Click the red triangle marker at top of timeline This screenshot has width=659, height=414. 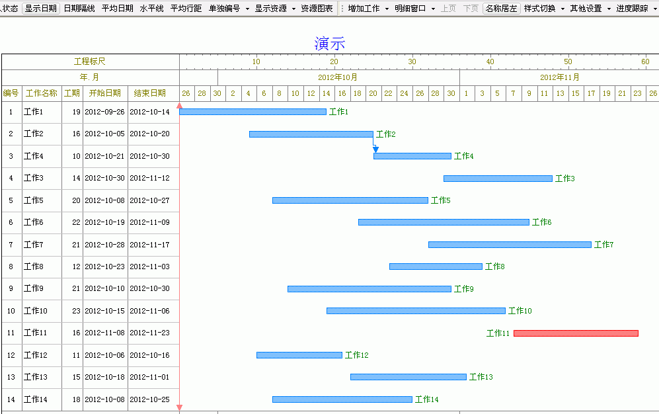point(179,105)
